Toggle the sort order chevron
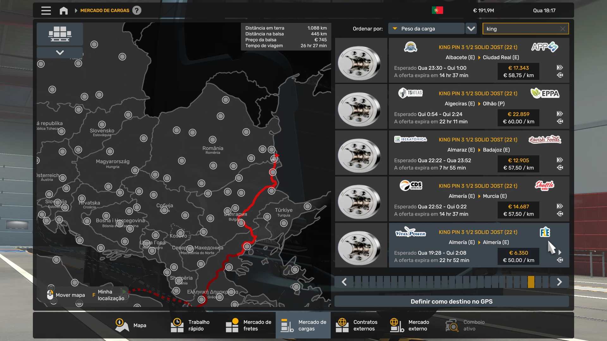The image size is (607, 341). point(471,29)
